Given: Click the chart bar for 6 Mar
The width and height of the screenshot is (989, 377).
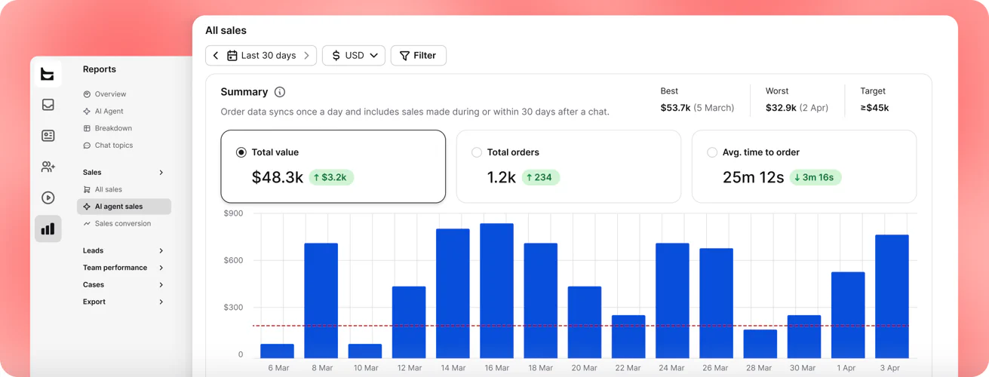Looking at the screenshot, I should (x=277, y=351).
